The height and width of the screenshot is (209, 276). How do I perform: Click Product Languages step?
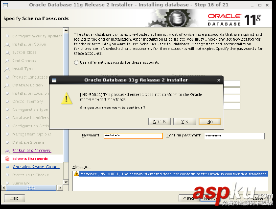pyautogui.click(x=30, y=77)
